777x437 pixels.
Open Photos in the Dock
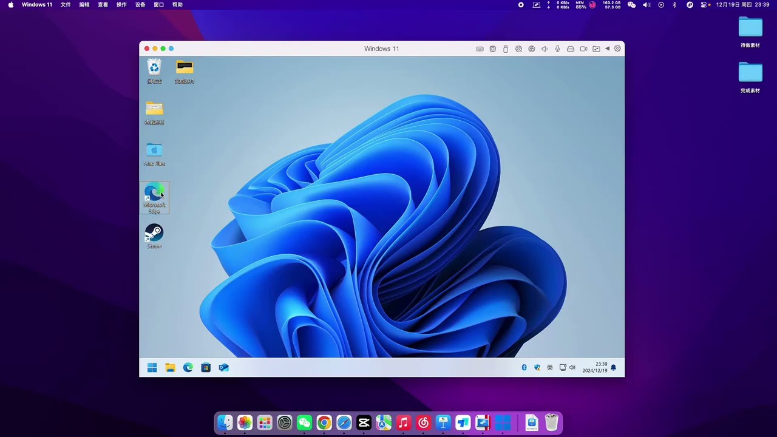pyautogui.click(x=245, y=422)
